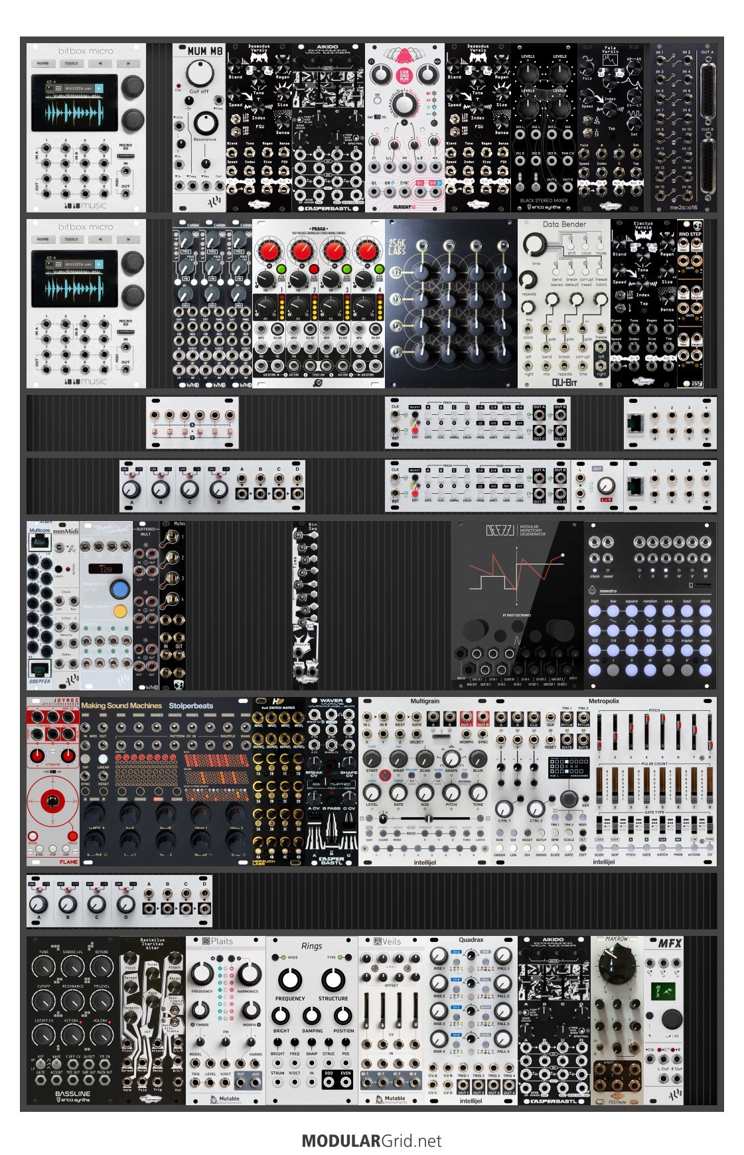
Task: Click the Erica Synths logo on Bassline
Action: pyautogui.click(x=73, y=1100)
